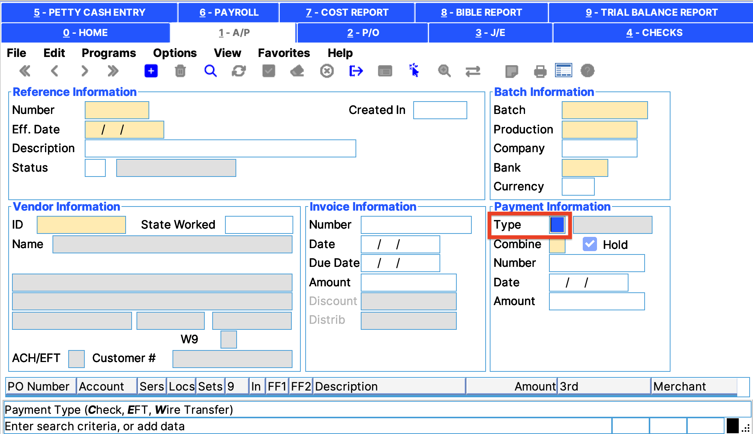This screenshot has height=434, width=753.
Task: Click the gray checkmark save icon
Action: [x=268, y=71]
